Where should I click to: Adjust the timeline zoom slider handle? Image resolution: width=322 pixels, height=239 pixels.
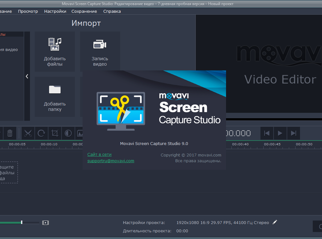[22, 222]
